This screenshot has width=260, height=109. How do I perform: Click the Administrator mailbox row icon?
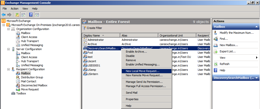click(85, 40)
